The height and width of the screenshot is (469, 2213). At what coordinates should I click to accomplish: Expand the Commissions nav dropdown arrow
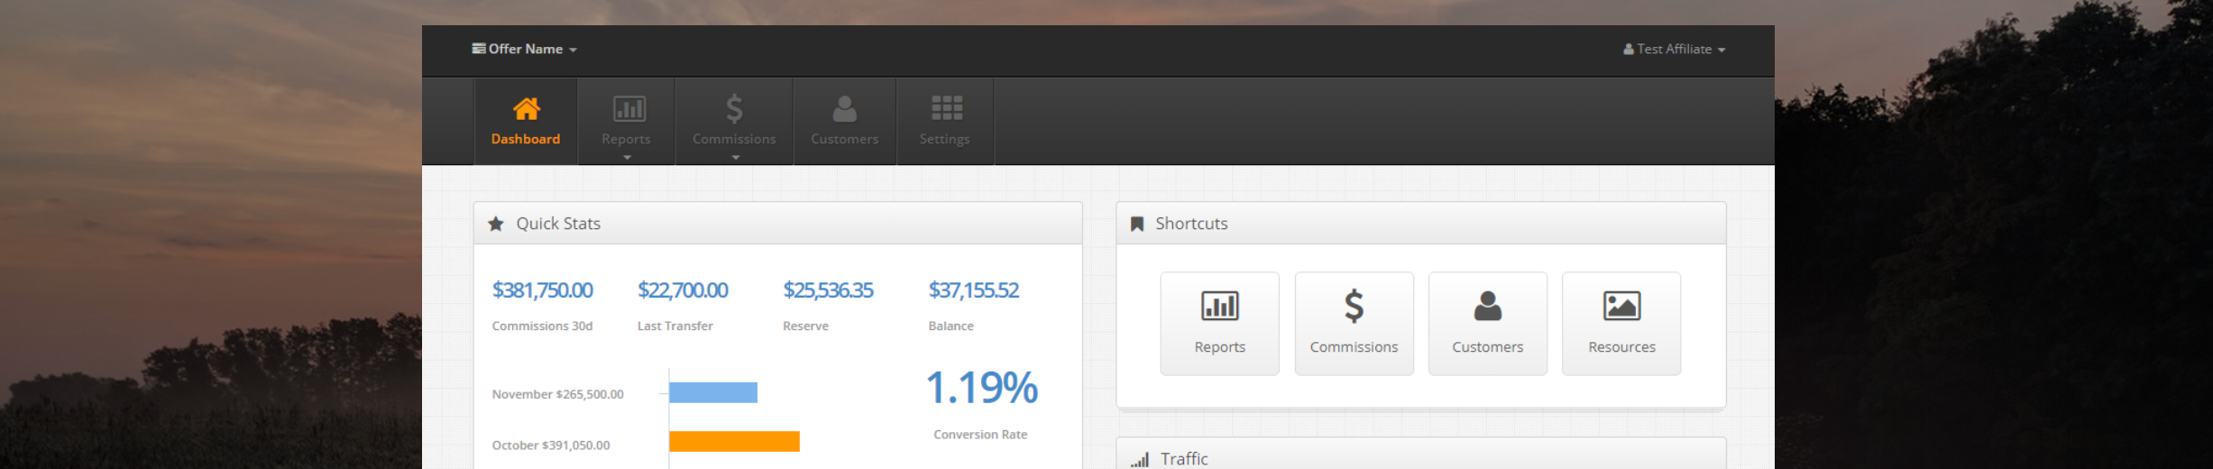[735, 158]
